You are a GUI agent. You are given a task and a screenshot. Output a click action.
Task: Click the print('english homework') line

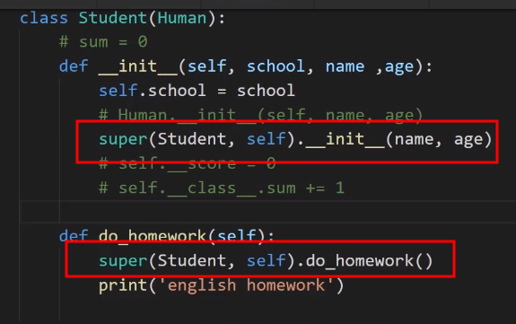pos(222,285)
